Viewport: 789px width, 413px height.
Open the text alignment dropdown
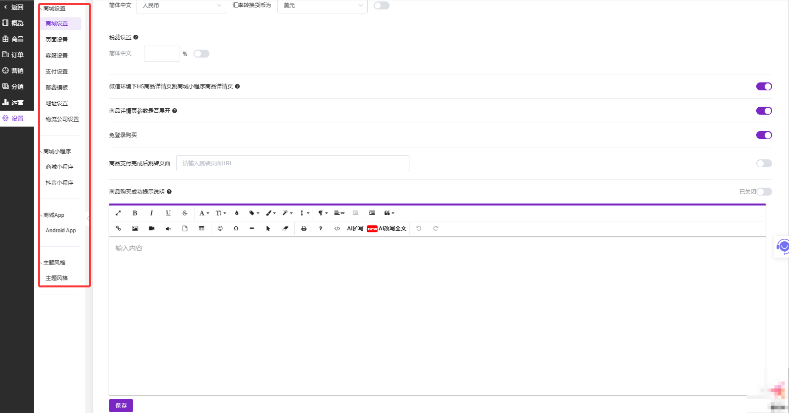click(x=339, y=213)
